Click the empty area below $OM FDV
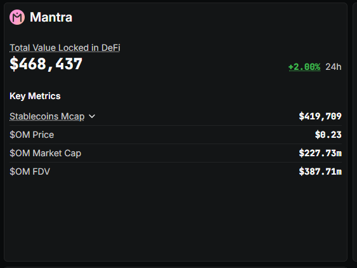Viewport: 357px width, 268px height. point(175,217)
